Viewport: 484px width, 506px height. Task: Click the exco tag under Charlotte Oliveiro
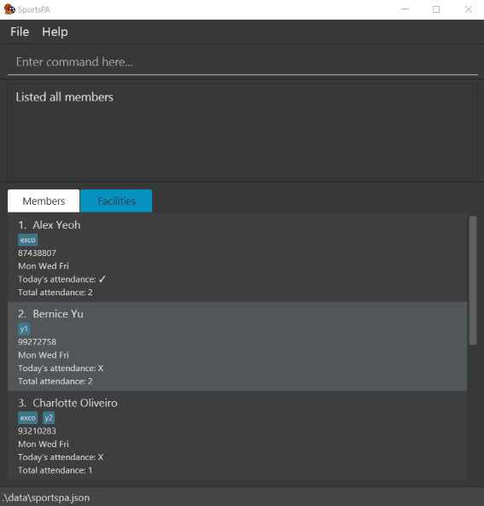[28, 418]
